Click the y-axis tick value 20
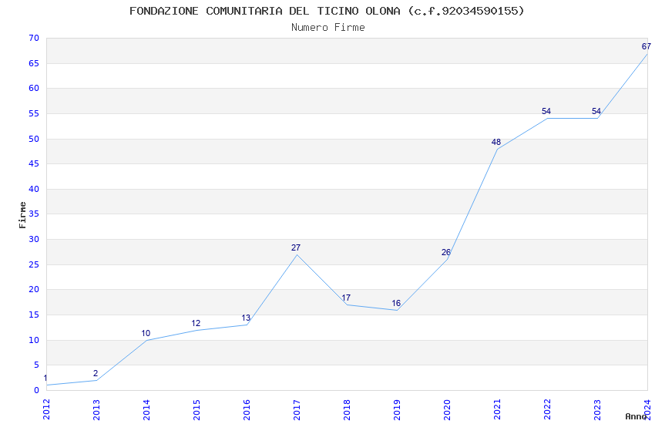The height and width of the screenshot is (424, 655). pos(34,290)
